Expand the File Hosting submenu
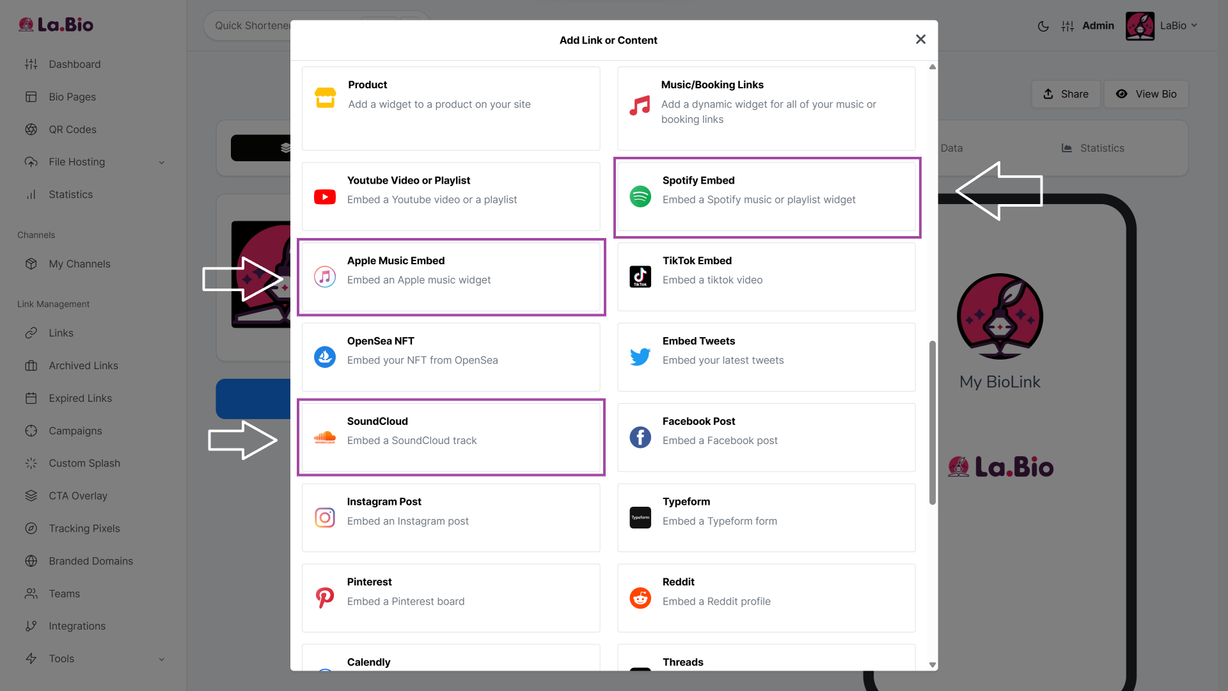1228x691 pixels. click(x=161, y=163)
